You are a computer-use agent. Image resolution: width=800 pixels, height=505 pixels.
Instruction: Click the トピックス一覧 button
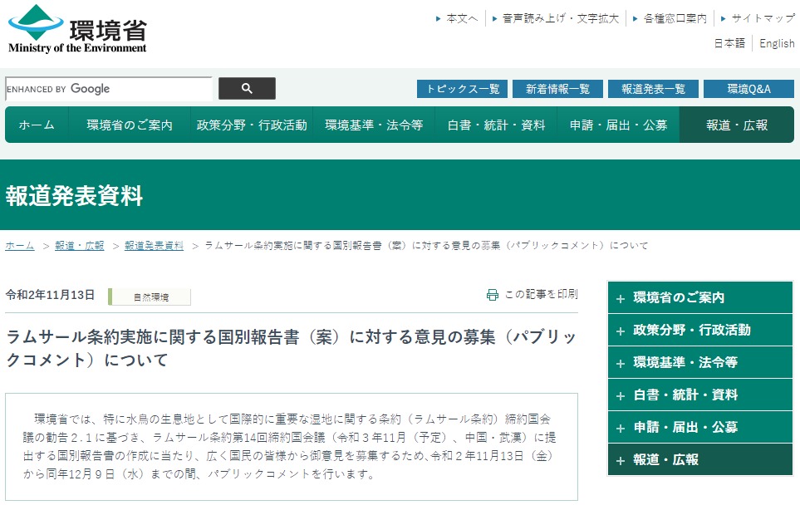point(462,89)
